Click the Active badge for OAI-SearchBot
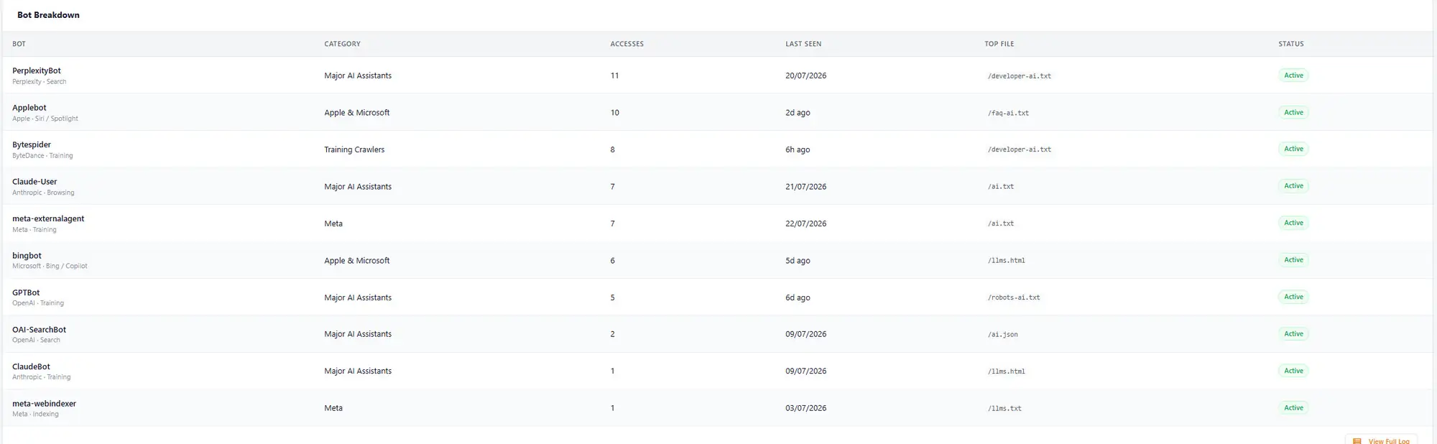 point(1293,334)
